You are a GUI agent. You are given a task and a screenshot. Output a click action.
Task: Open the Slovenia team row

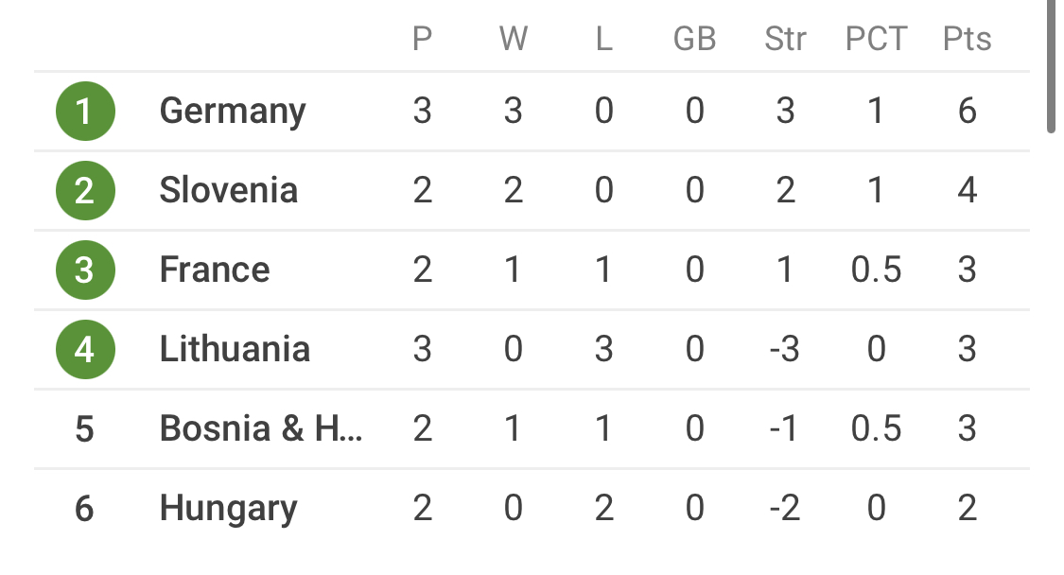point(228,191)
